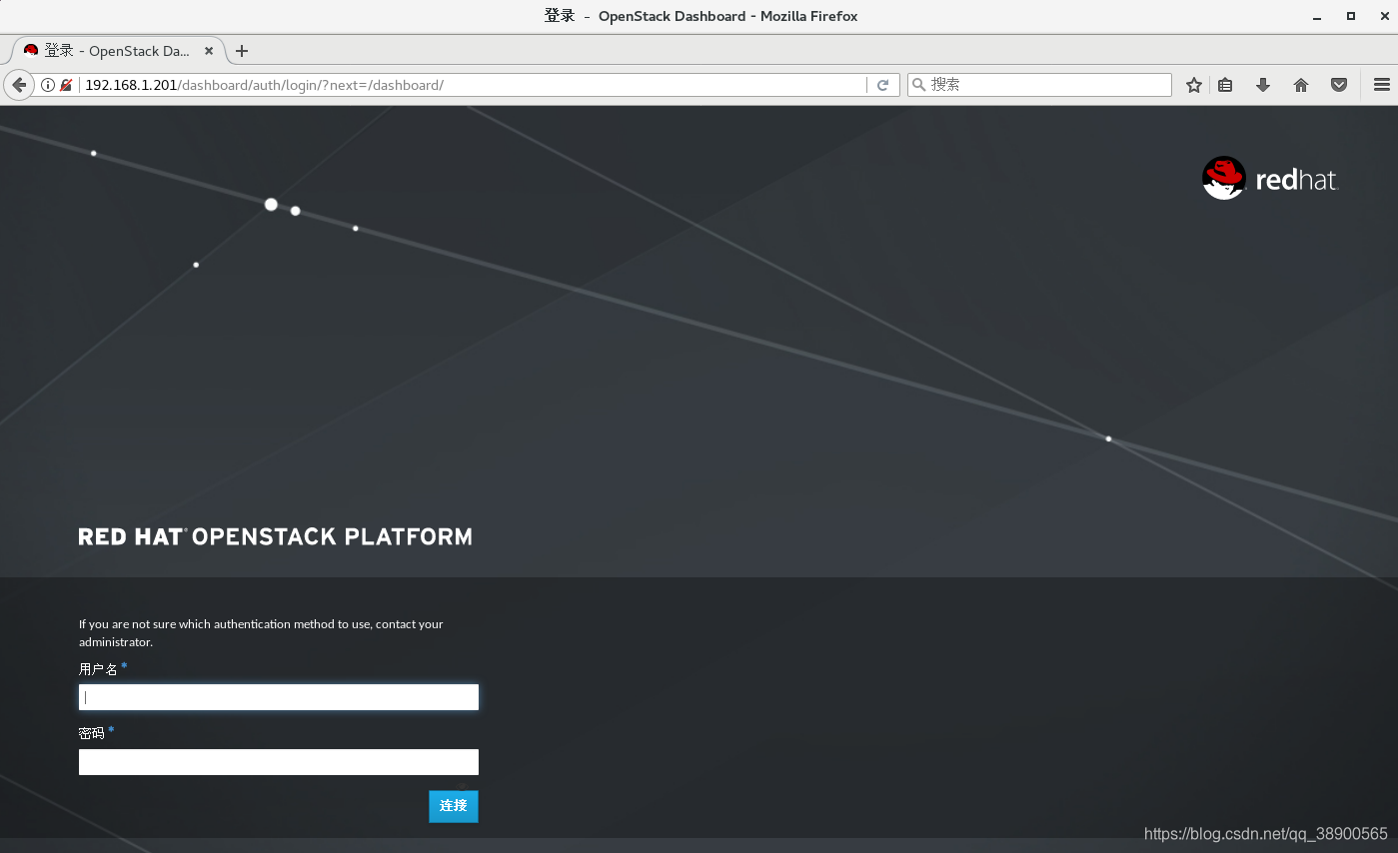Focus the 密码 password field
The width and height of the screenshot is (1398, 853).
279,762
